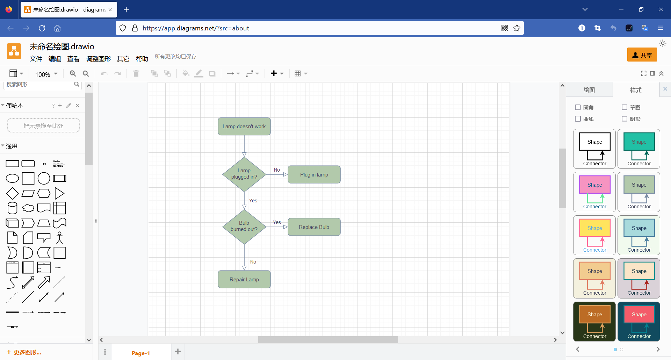Check the 阴影 shadow checkbox
Image resolution: width=671 pixels, height=360 pixels.
[625, 119]
